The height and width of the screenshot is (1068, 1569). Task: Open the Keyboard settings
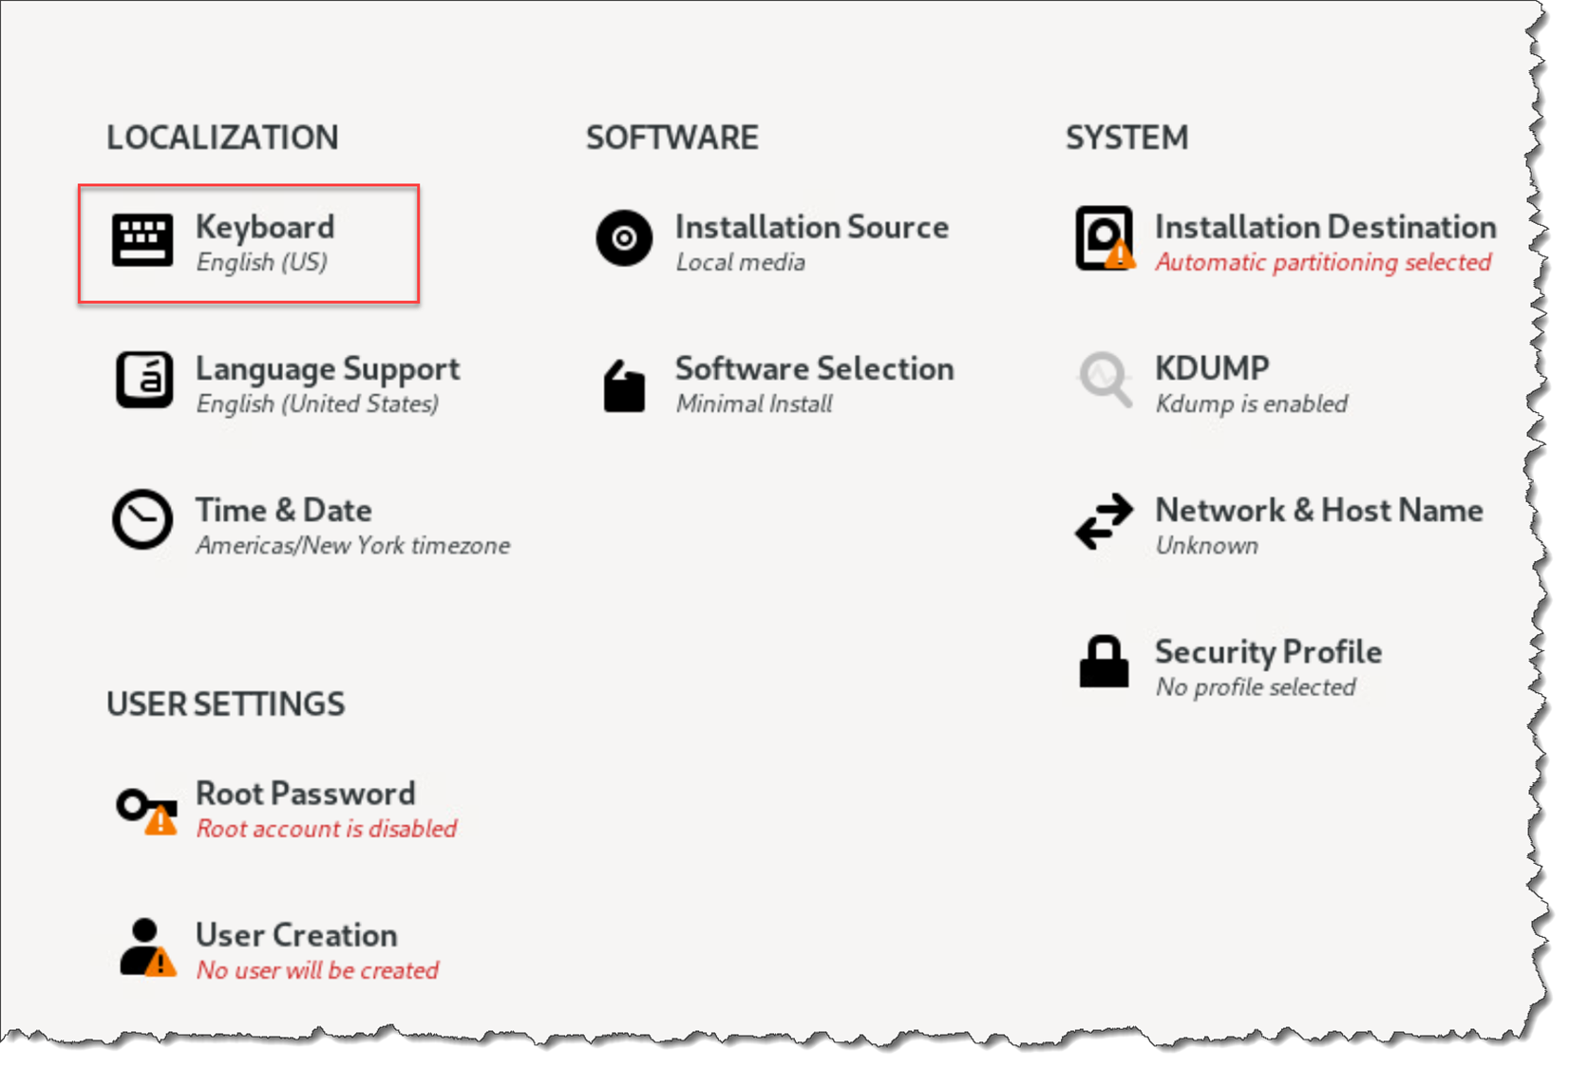click(x=265, y=228)
